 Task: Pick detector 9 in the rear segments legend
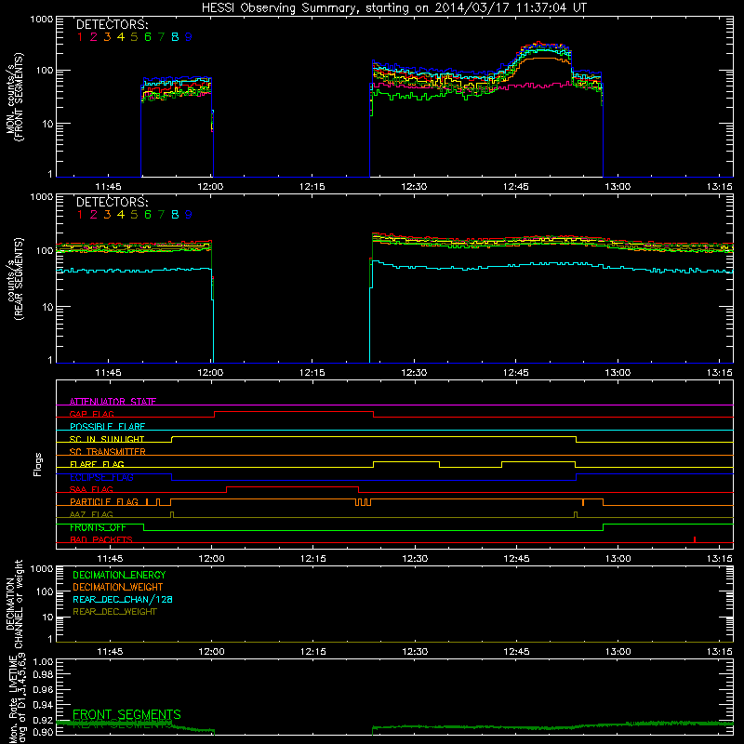[189, 215]
